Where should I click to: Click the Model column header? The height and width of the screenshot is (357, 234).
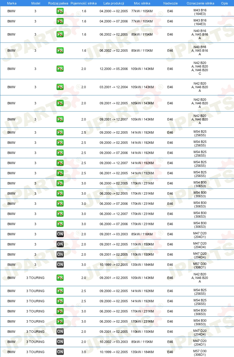coord(36,3)
